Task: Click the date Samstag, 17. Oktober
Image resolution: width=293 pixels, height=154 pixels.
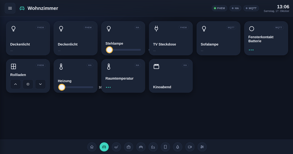Action: (277, 11)
